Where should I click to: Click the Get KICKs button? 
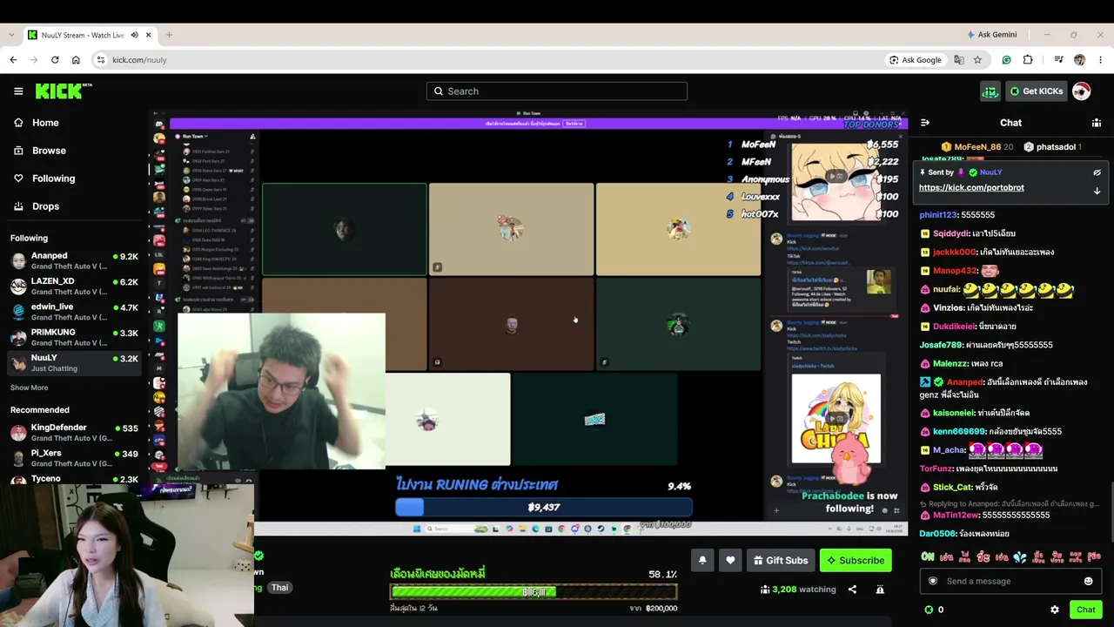[x=1036, y=91]
